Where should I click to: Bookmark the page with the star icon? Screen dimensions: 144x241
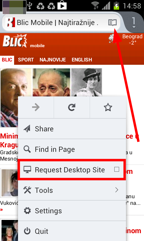pos(108,107)
